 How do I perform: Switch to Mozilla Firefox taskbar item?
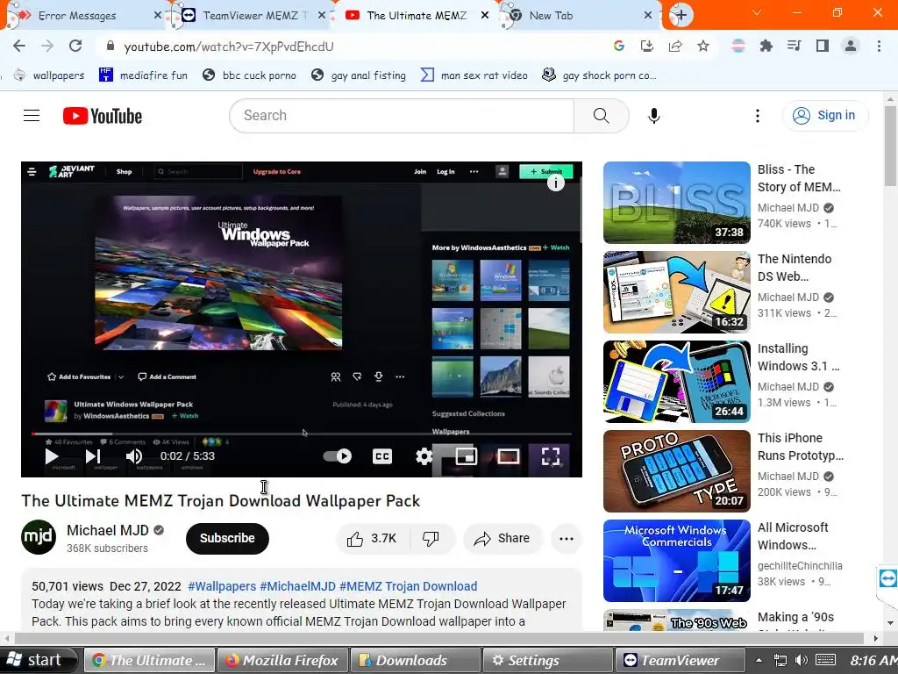click(x=282, y=660)
